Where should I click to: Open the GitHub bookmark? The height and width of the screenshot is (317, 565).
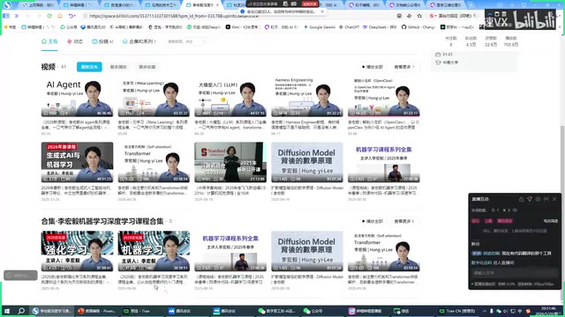418,27
